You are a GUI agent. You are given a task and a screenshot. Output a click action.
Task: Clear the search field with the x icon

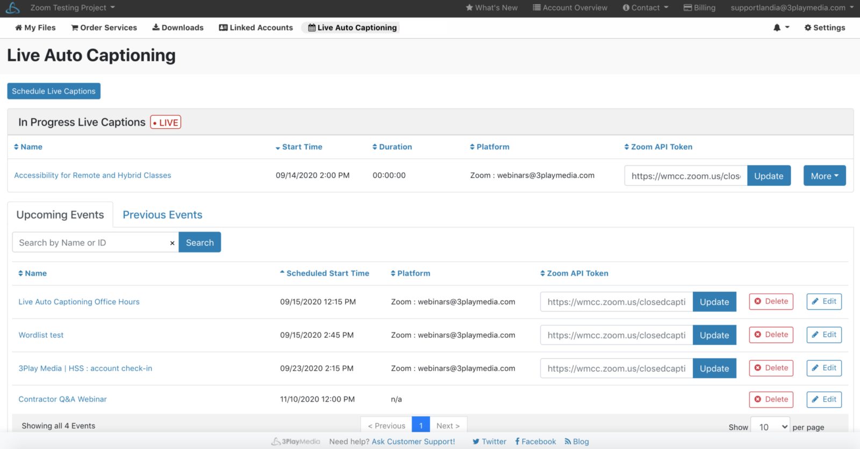click(x=172, y=243)
